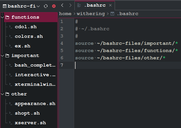Click the script icon beside bash_complet…
This screenshot has height=128, width=181.
tap(11, 65)
